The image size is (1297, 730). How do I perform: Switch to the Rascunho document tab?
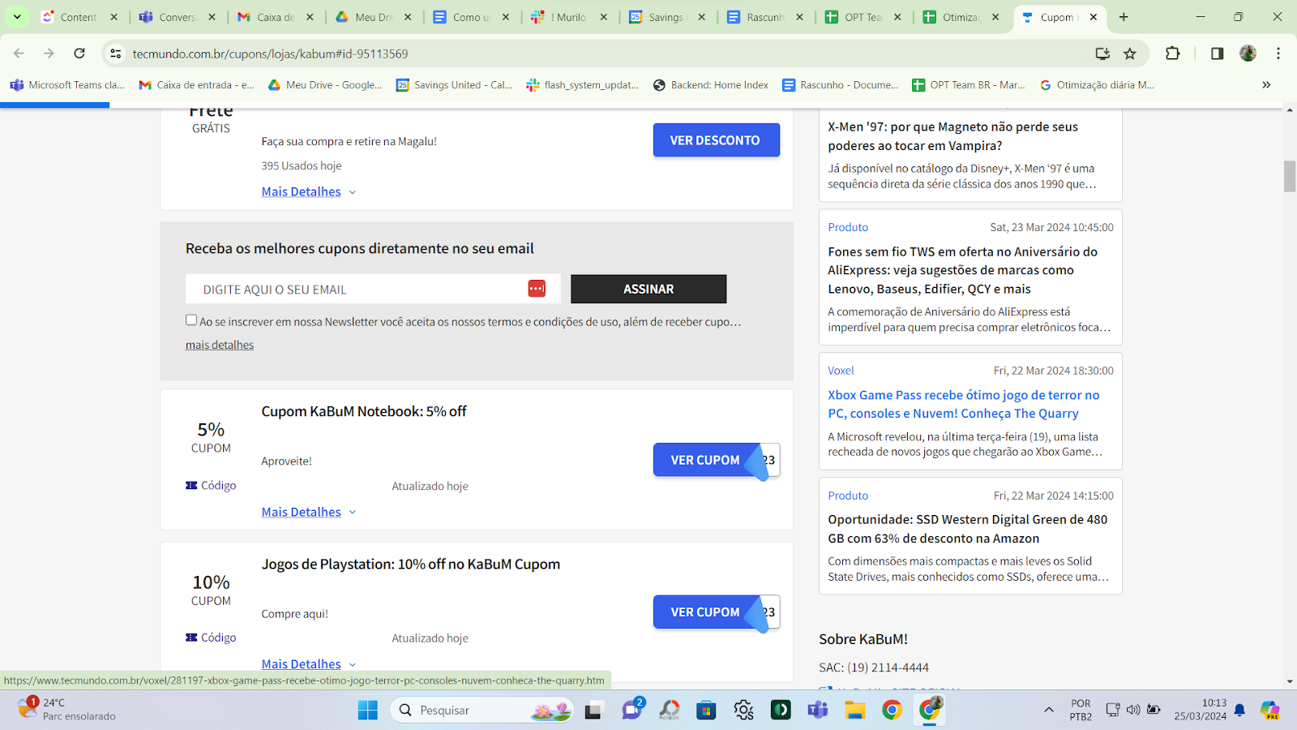coord(765,17)
